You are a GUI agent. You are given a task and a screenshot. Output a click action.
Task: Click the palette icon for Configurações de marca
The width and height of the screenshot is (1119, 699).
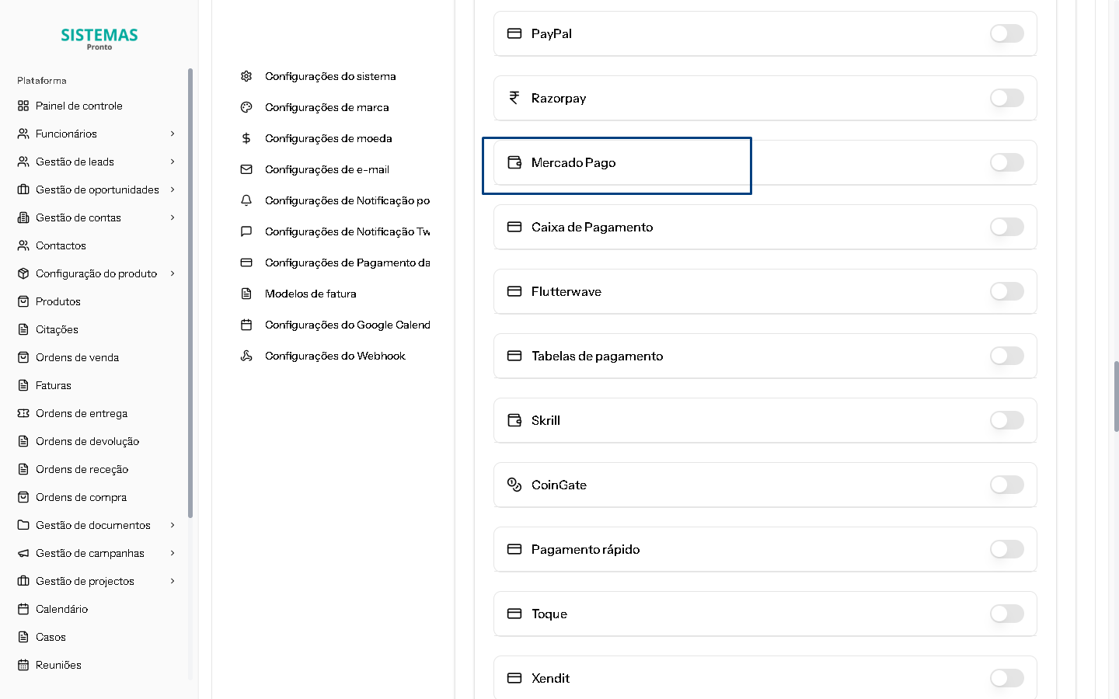[x=246, y=107]
